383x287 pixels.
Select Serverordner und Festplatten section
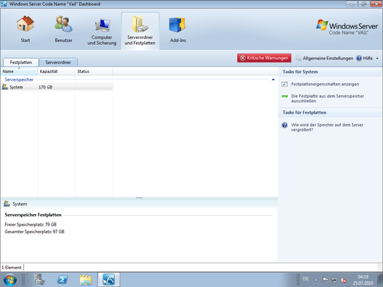[140, 30]
